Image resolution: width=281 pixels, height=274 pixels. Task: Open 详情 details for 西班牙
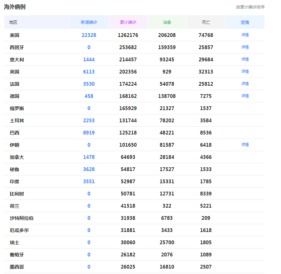tap(245, 47)
